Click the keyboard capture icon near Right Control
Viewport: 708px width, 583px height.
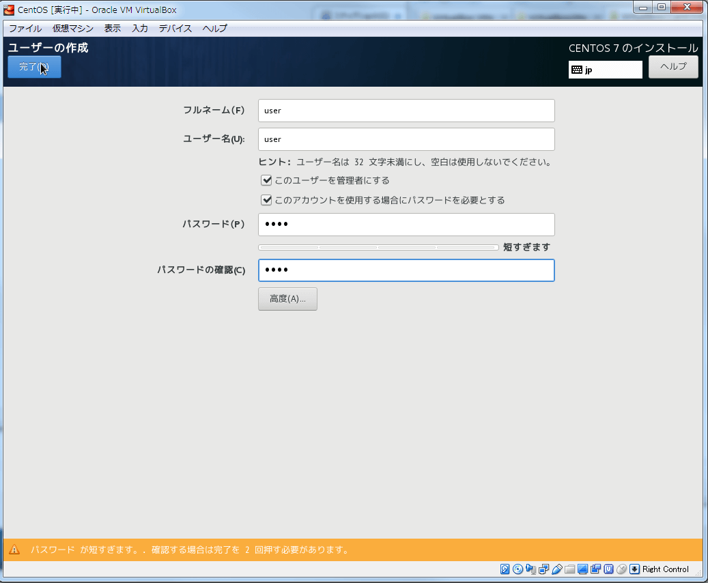pyautogui.click(x=634, y=569)
